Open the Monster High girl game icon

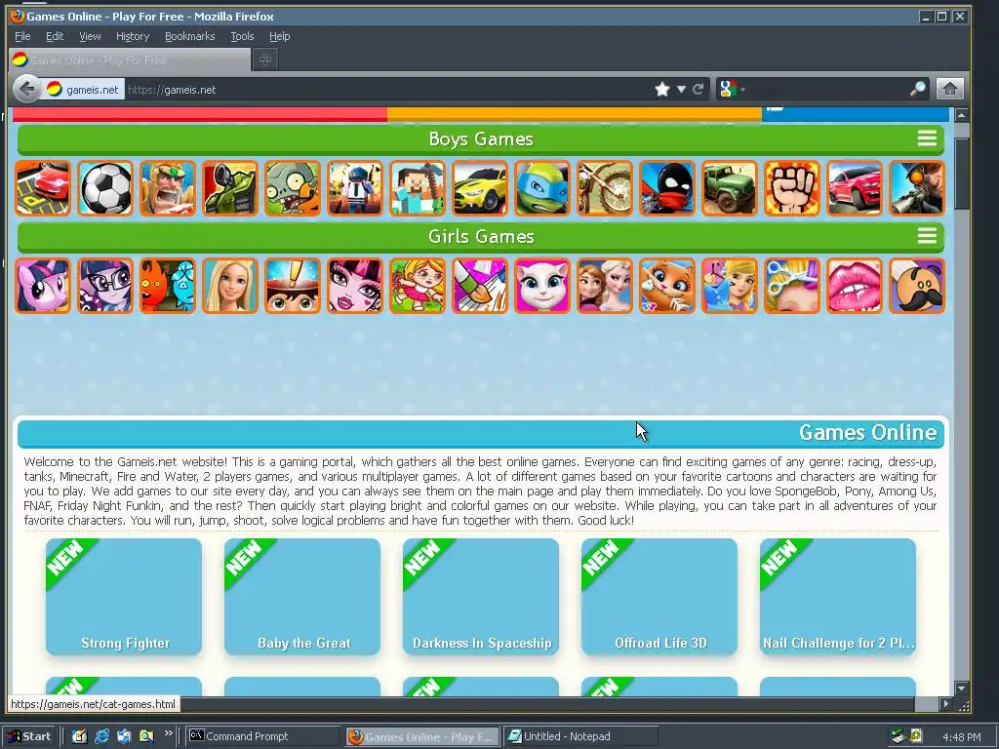355,286
